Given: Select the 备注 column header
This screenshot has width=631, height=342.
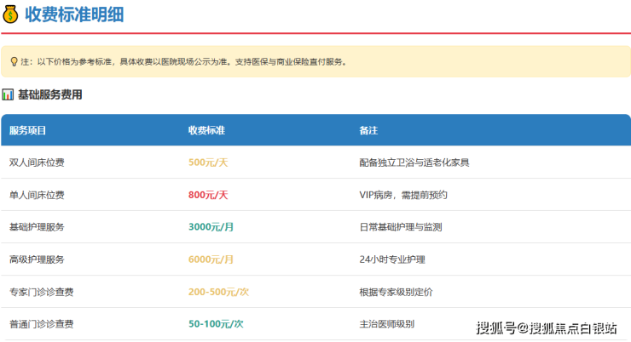Looking at the screenshot, I should coord(368,130).
